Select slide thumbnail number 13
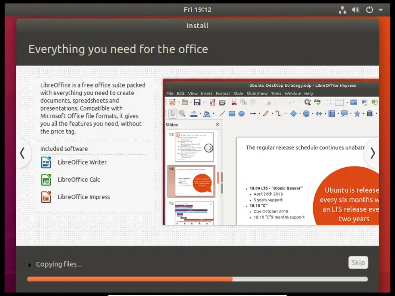The width and height of the screenshot is (395, 296). point(194,147)
